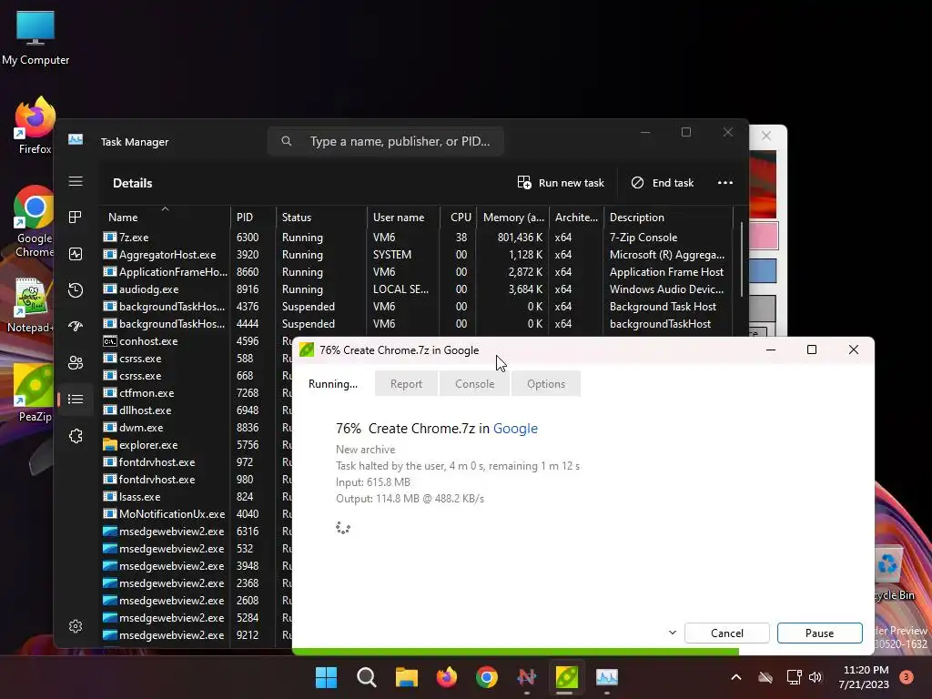932x699 pixels.
Task: Open the Windows Start menu
Action: click(x=327, y=677)
